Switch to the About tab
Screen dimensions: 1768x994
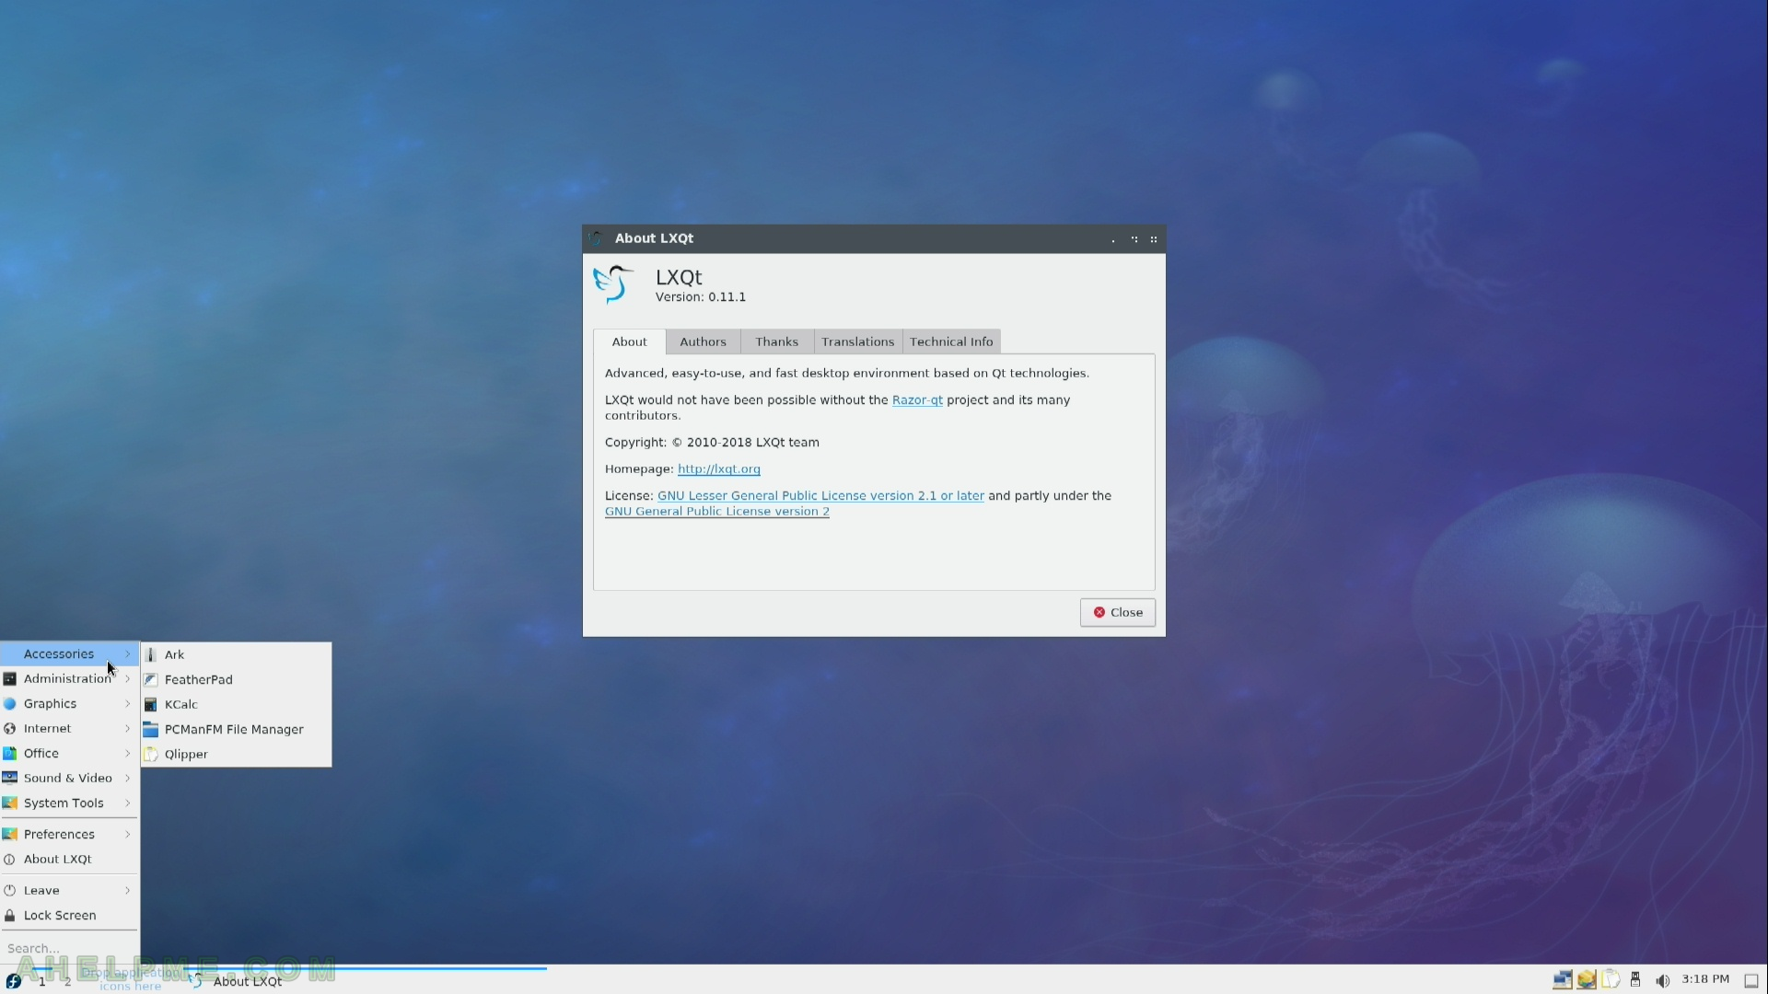click(x=630, y=341)
